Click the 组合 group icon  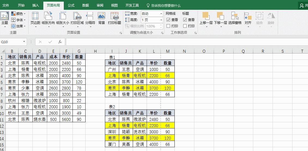(259, 16)
